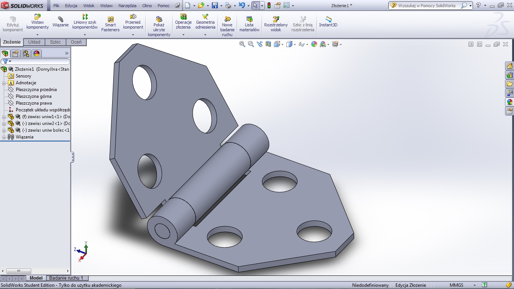
Task: Open Operacje złożenia tool
Action: tap(183, 22)
